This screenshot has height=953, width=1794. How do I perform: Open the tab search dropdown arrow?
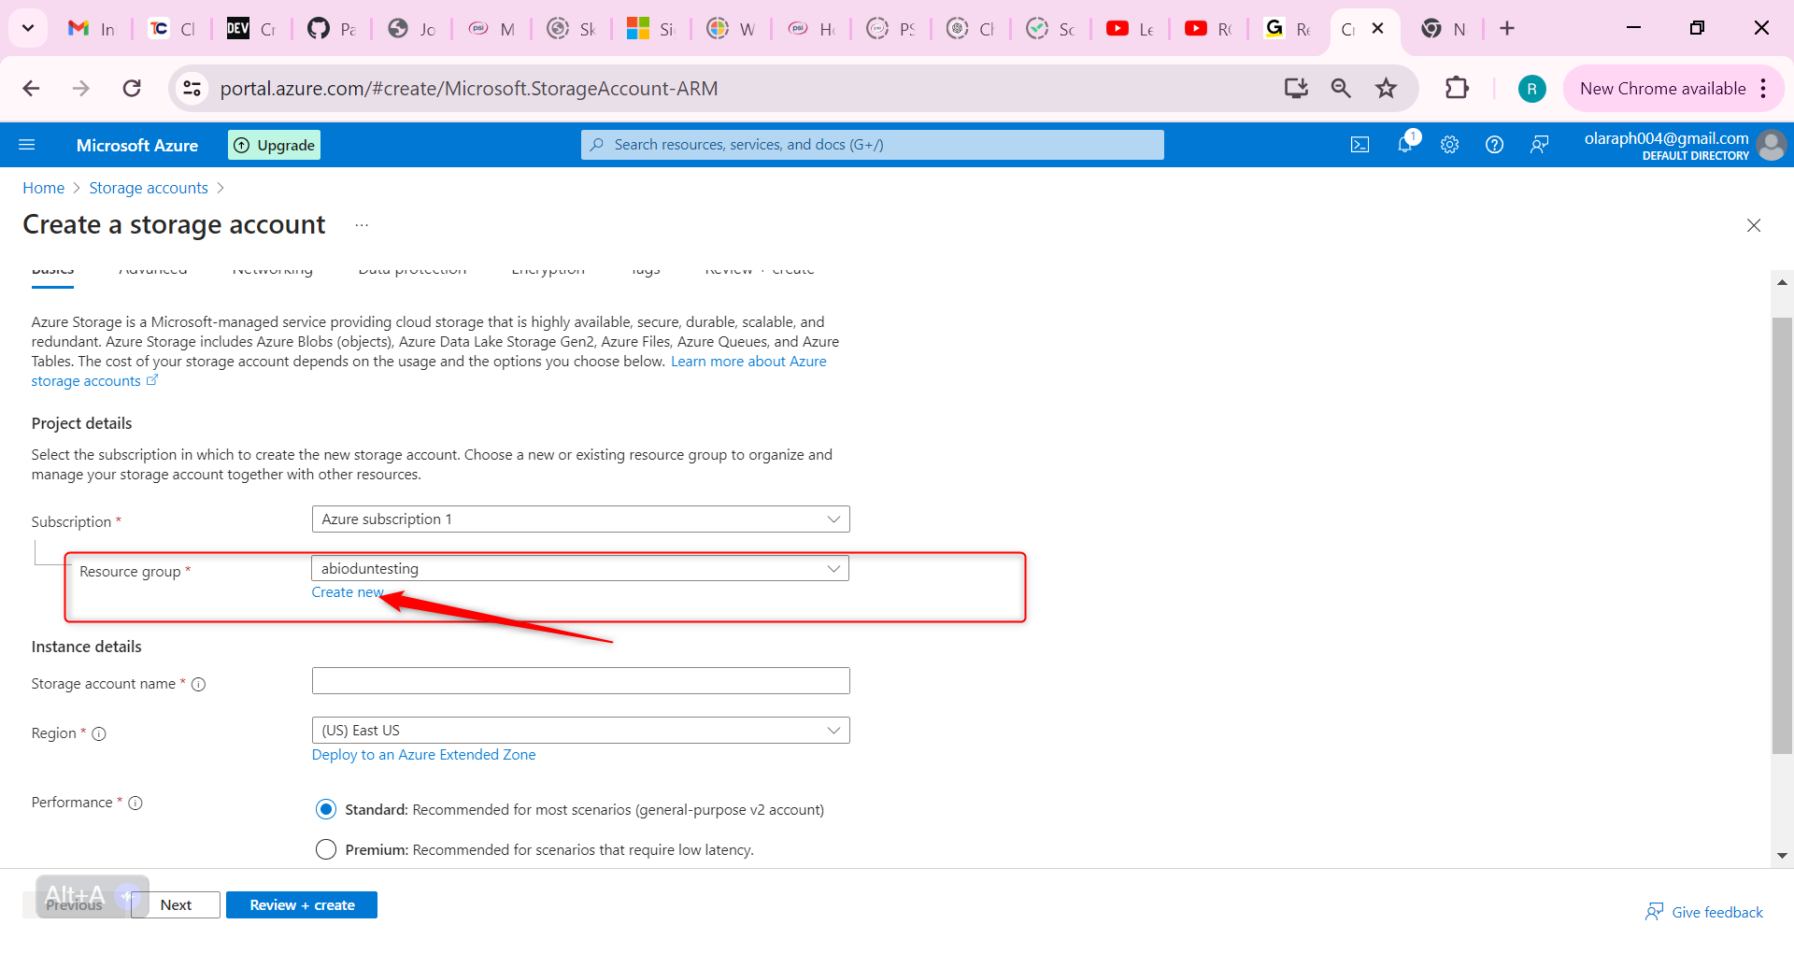pyautogui.click(x=28, y=29)
